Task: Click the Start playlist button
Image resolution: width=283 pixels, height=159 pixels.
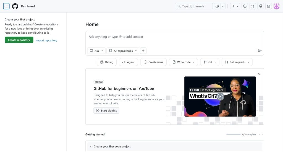Action: [x=106, y=110]
